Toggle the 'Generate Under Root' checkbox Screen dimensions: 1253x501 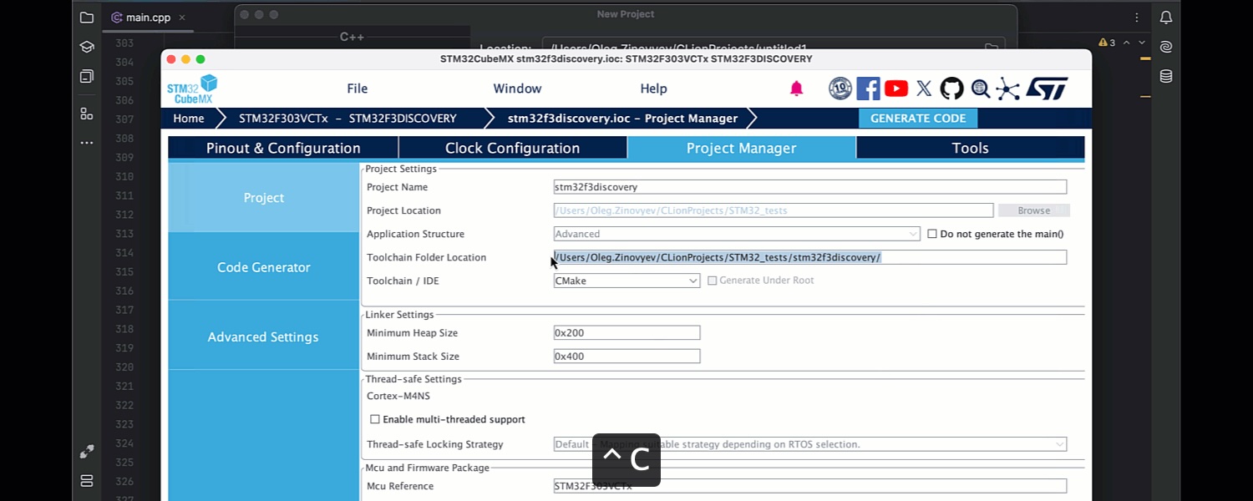713,281
